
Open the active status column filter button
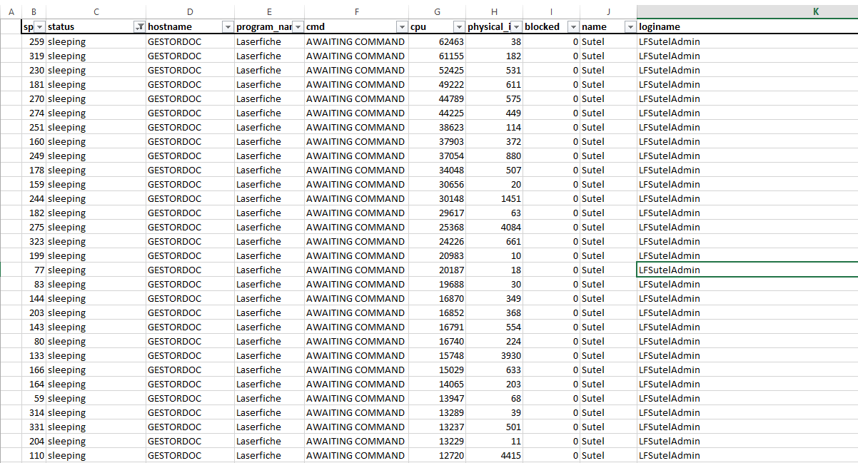click(139, 26)
